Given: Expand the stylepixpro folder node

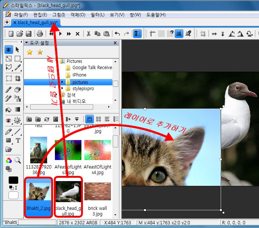Looking at the screenshot, I should click(62, 88).
